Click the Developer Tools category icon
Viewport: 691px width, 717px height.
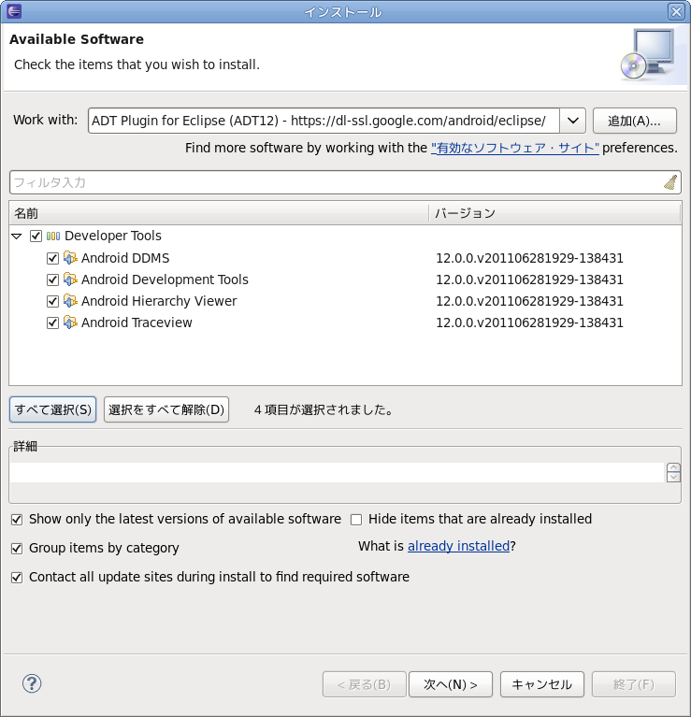[x=53, y=236]
